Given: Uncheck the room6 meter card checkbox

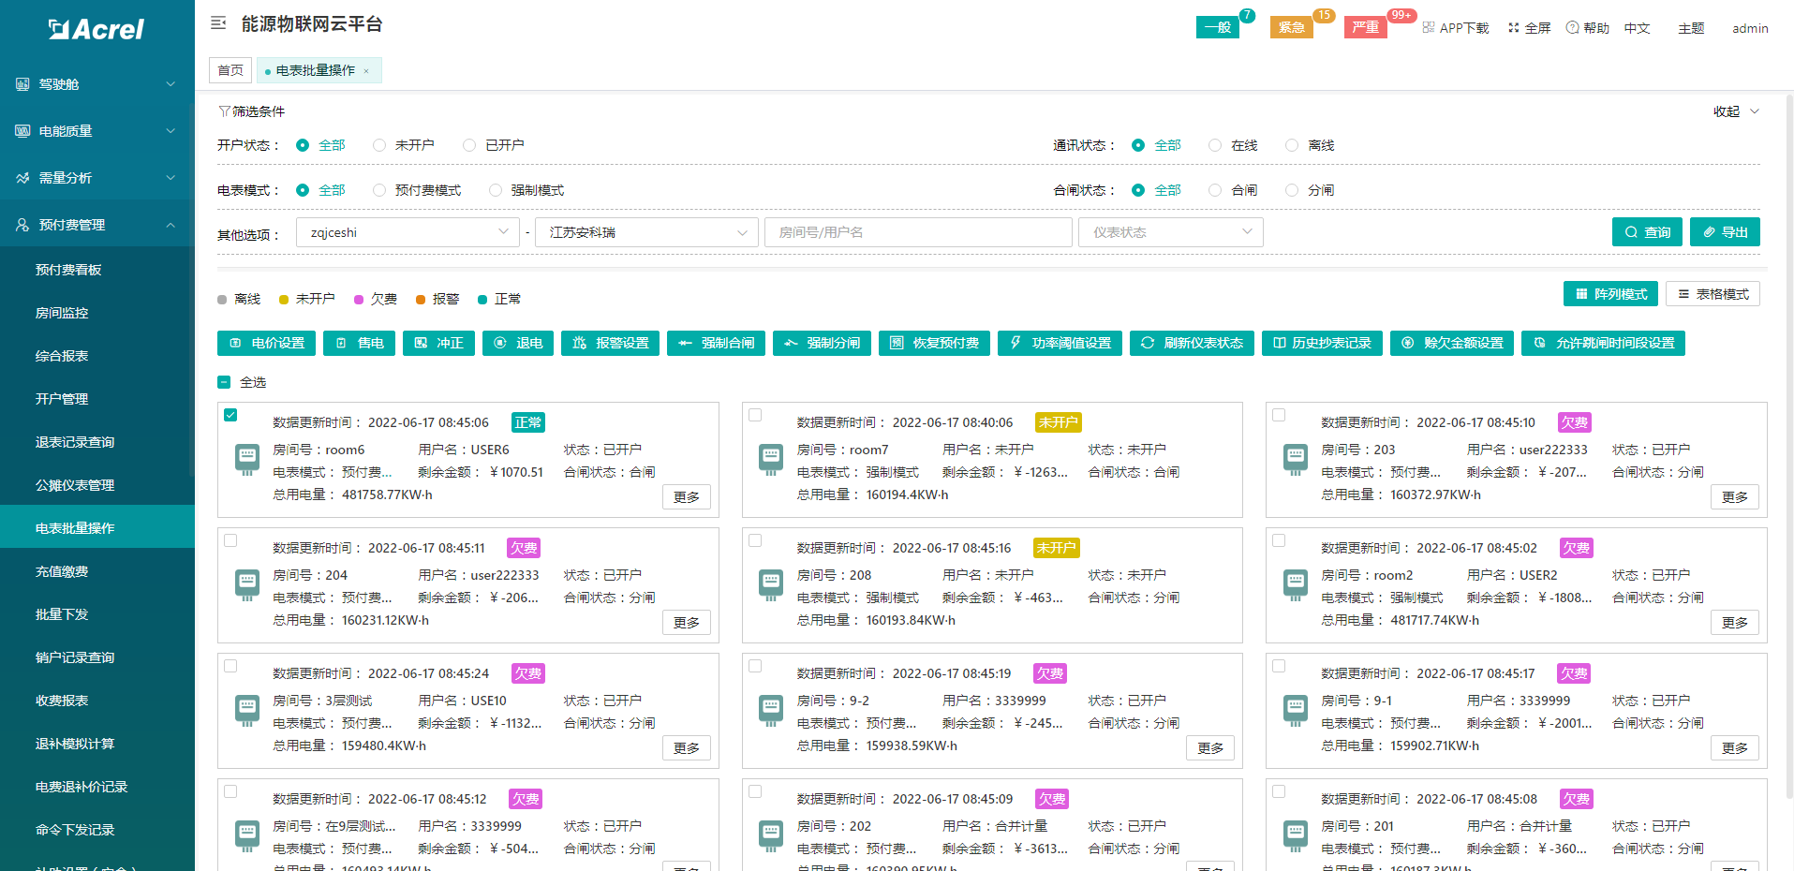Looking at the screenshot, I should pyautogui.click(x=230, y=415).
